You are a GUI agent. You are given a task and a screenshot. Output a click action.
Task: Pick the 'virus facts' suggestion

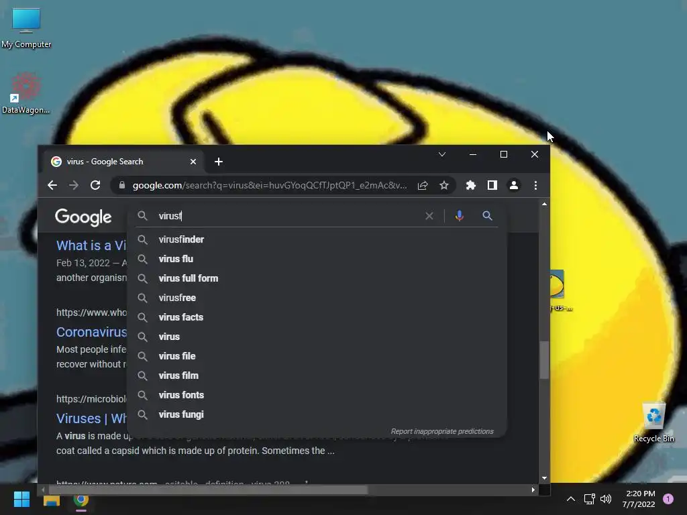click(317, 317)
